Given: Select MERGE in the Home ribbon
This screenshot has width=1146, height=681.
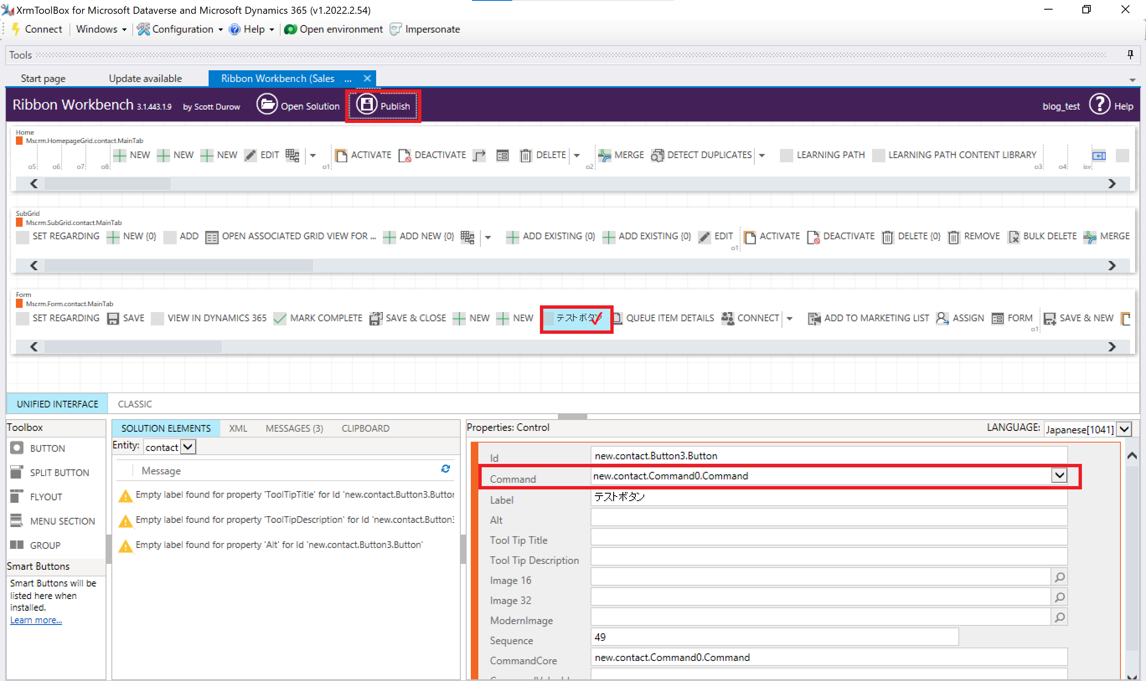Looking at the screenshot, I should 621,155.
